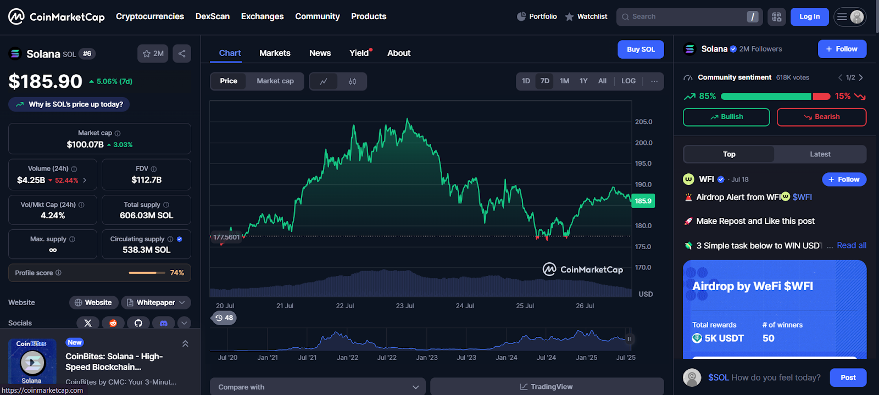The image size is (879, 395).
Task: Switch to line chart icon
Action: (x=324, y=81)
